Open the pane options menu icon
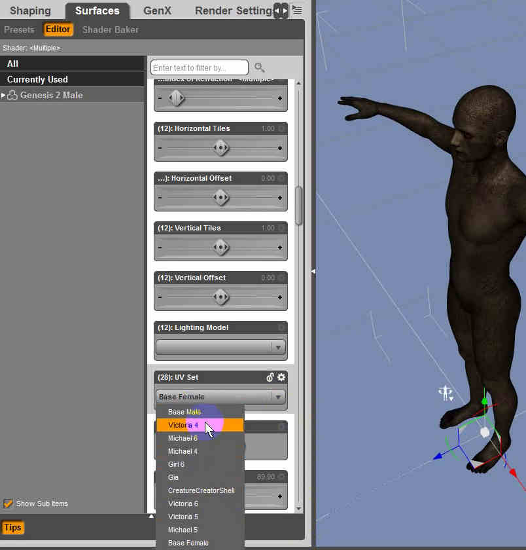Screen dimensions: 526x550 tap(297, 10)
